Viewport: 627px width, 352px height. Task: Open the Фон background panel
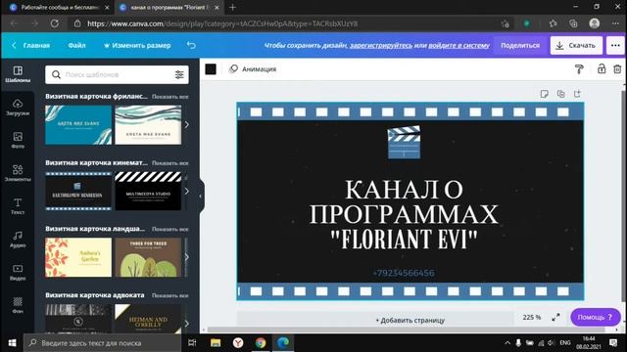pos(18,305)
